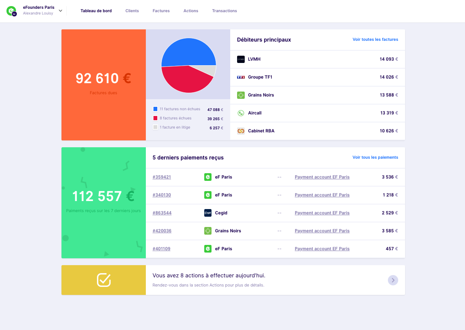
Task: Click the red factures échues legend swatch
Action: point(155,118)
